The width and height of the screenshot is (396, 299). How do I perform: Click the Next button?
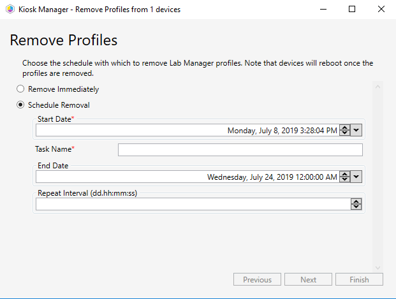pos(309,279)
